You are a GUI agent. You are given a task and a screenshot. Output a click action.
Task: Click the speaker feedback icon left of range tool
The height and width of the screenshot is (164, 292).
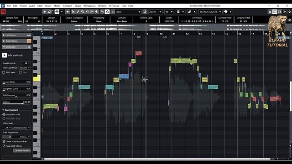68,12
